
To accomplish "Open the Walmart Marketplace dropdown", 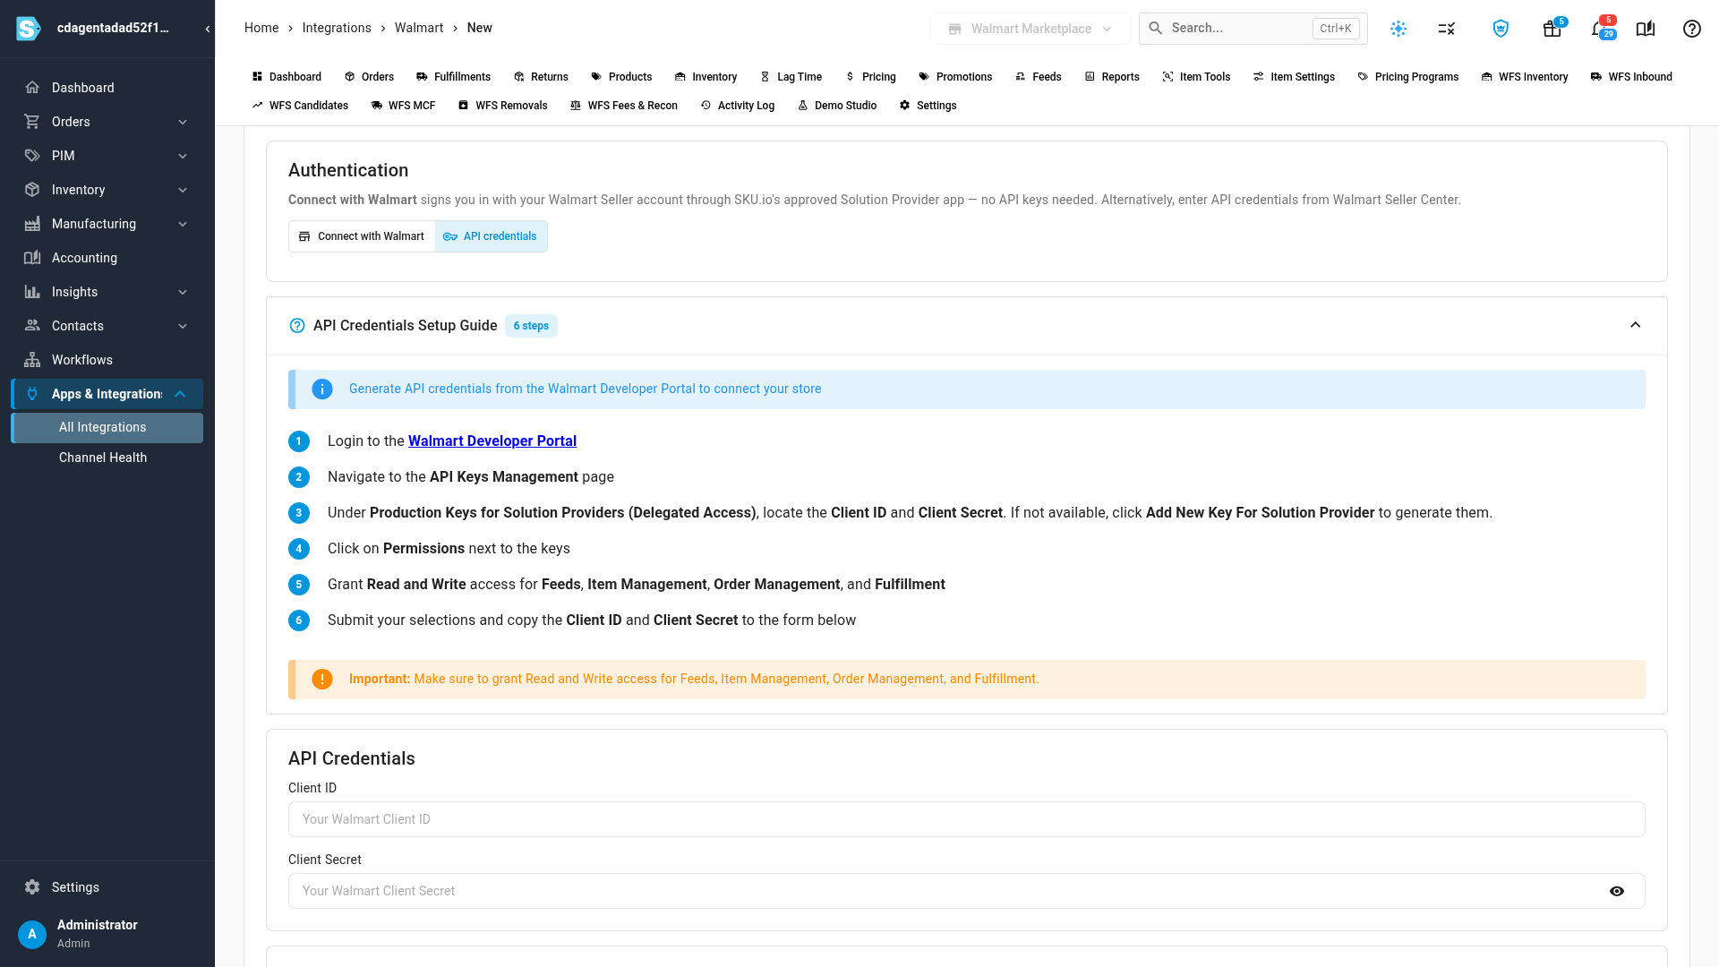I will 1031,29.
